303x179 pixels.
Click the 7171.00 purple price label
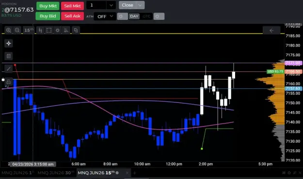(293, 63)
